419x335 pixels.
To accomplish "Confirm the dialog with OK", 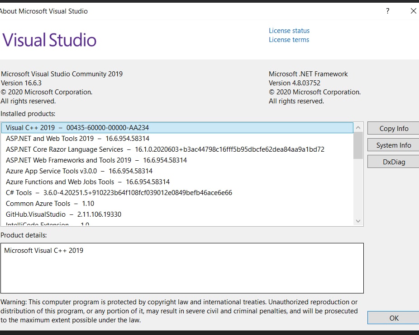I will click(x=393, y=318).
